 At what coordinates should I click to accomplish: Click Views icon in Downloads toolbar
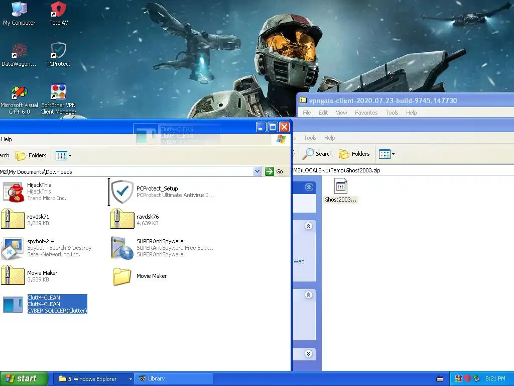tap(61, 155)
